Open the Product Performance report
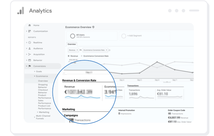Image resolution: width=214 pixels, height=136 pixels. (x=45, y=96)
